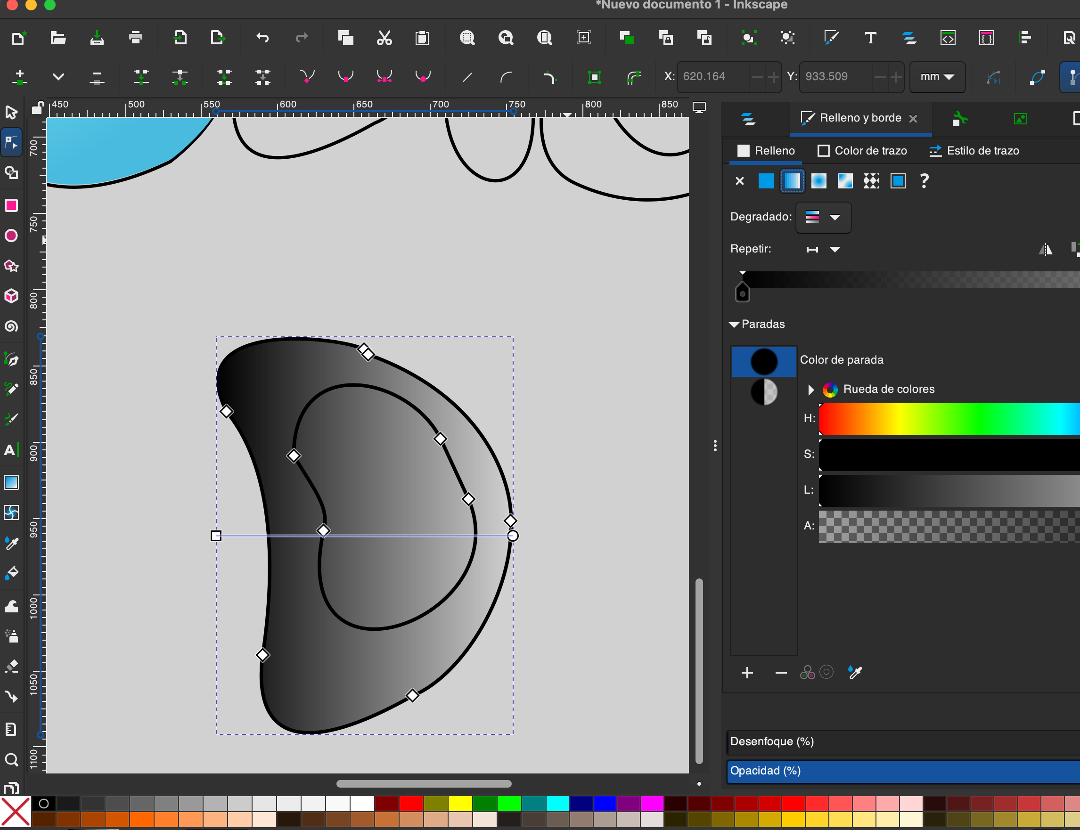Set fill to linear gradient
The image size is (1080, 830).
(792, 181)
